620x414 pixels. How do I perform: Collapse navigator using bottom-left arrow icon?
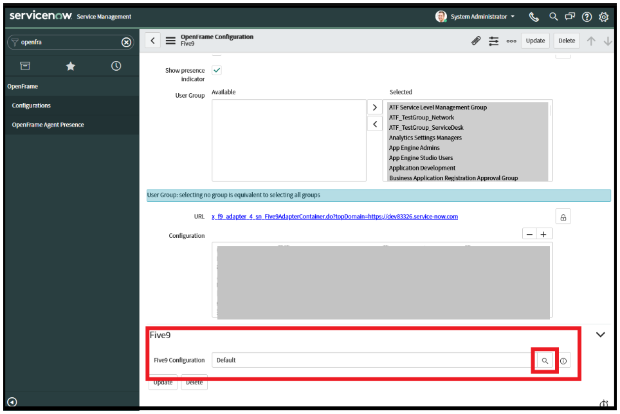coord(12,402)
